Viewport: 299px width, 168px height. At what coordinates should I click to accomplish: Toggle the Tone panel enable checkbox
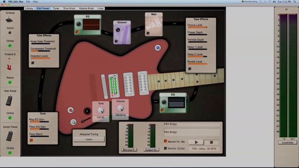coord(31,140)
